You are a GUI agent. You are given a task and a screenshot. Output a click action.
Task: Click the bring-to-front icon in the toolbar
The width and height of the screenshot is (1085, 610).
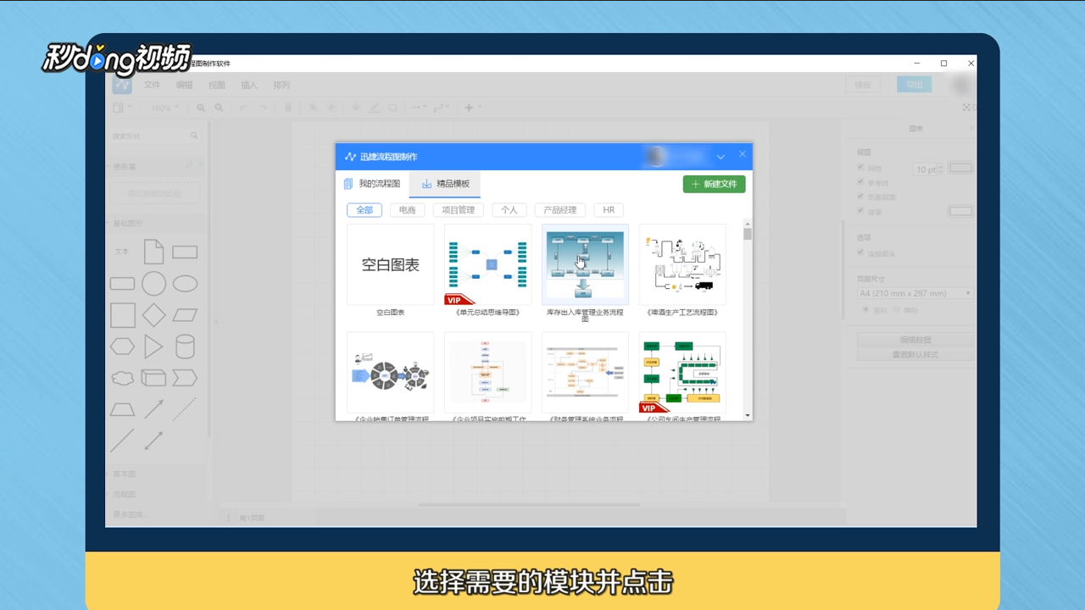pyautogui.click(x=312, y=108)
